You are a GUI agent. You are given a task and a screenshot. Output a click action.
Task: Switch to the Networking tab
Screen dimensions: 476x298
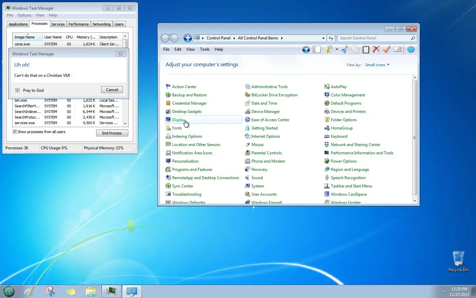click(x=101, y=24)
